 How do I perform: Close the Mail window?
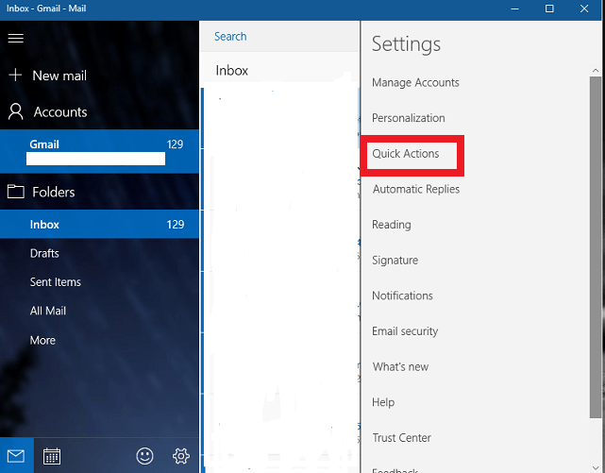[584, 8]
